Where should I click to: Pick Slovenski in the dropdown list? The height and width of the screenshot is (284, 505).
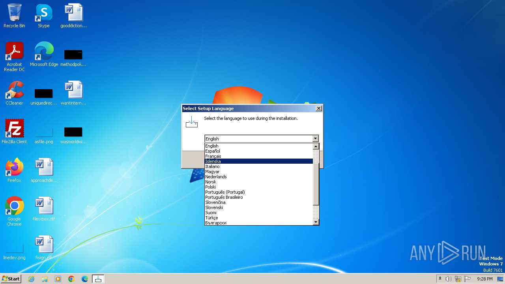click(x=258, y=207)
